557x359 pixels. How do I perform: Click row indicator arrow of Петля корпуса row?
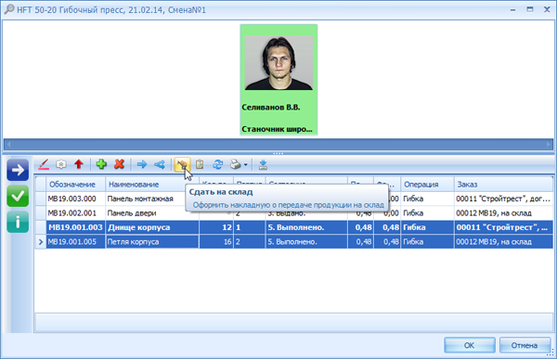[x=41, y=242]
